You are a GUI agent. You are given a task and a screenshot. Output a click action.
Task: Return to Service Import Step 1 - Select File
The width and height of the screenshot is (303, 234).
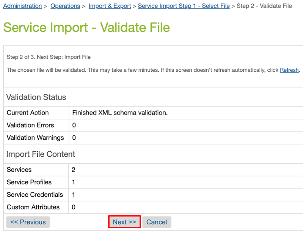[184, 6]
